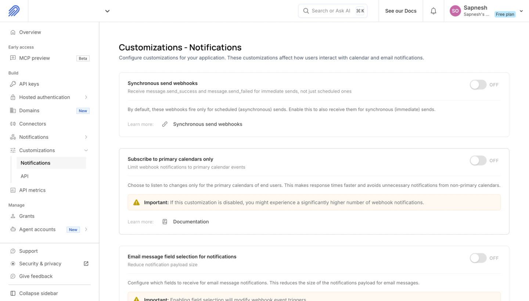
Task: Click the search magnifier icon
Action: pos(306,11)
